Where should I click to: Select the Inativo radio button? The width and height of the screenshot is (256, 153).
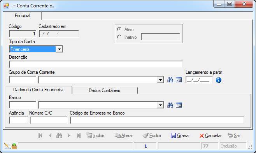pos(119,37)
